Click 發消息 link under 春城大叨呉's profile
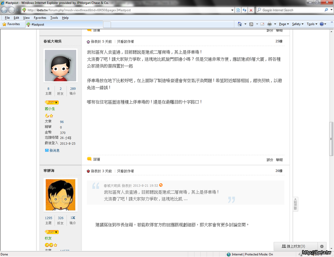Image resolution: width=334 pixels, height=257 pixels. click(x=54, y=151)
